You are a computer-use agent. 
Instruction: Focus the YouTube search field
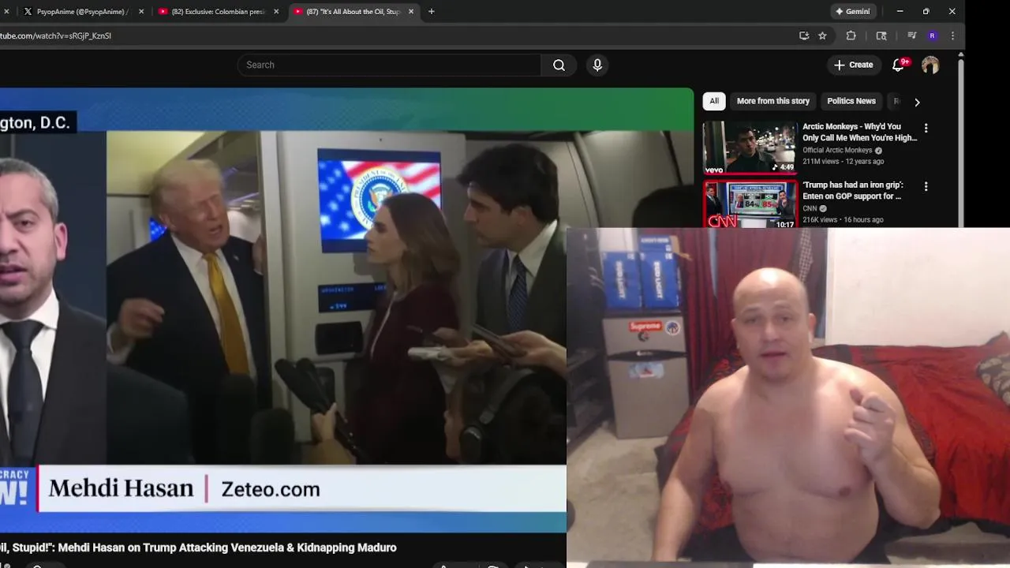click(x=389, y=65)
